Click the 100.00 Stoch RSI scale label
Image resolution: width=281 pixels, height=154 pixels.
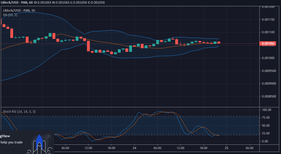[x=267, y=110]
